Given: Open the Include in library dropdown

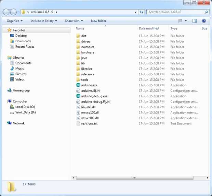Looking at the screenshot, I should pyautogui.click(x=44, y=21).
